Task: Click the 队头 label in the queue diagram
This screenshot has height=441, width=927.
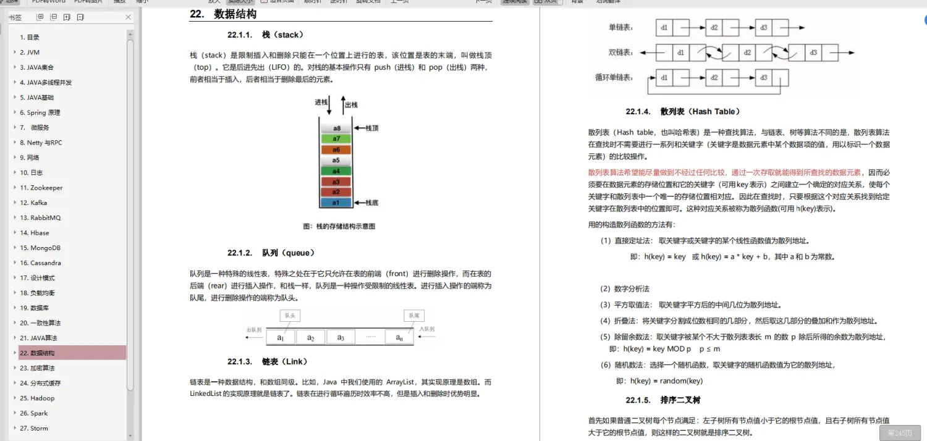Action: pos(289,315)
